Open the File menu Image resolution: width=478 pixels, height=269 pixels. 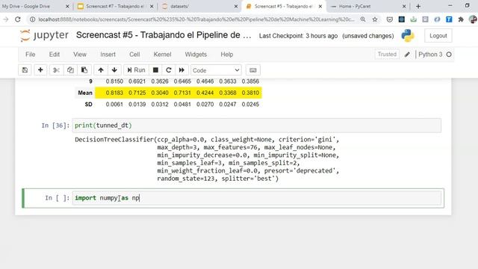point(30,55)
